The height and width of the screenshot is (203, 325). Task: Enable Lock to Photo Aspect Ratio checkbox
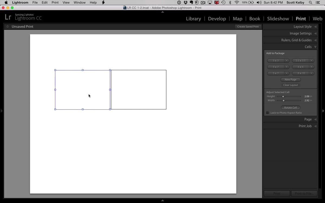click(268, 113)
